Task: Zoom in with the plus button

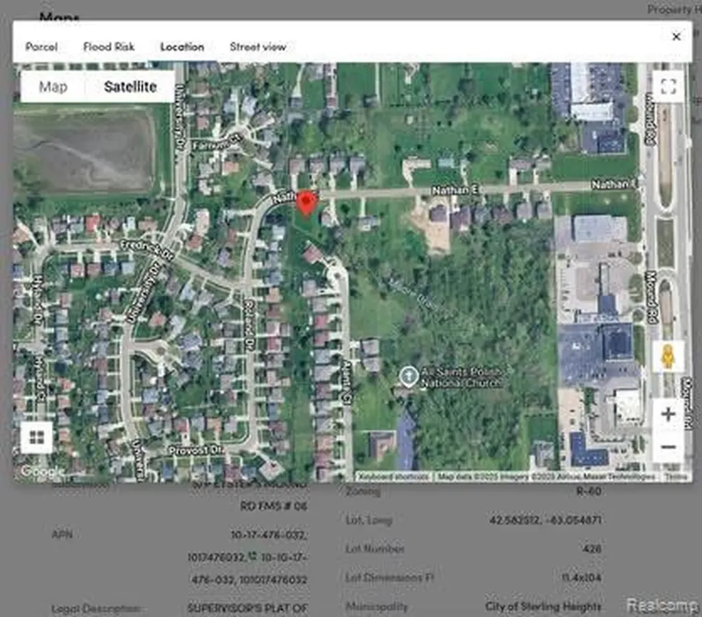Action: (x=668, y=414)
